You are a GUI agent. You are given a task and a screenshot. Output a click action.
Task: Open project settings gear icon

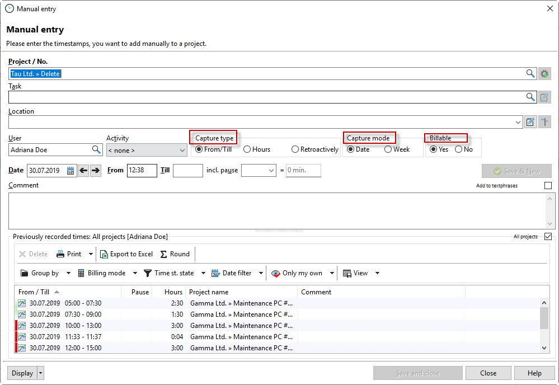544,74
